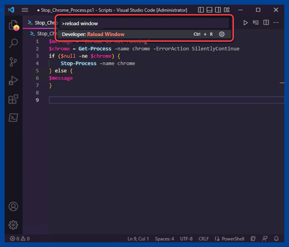This screenshot has height=247, width=289.
Task: Open the hamburger application menu
Action: click(x=25, y=10)
